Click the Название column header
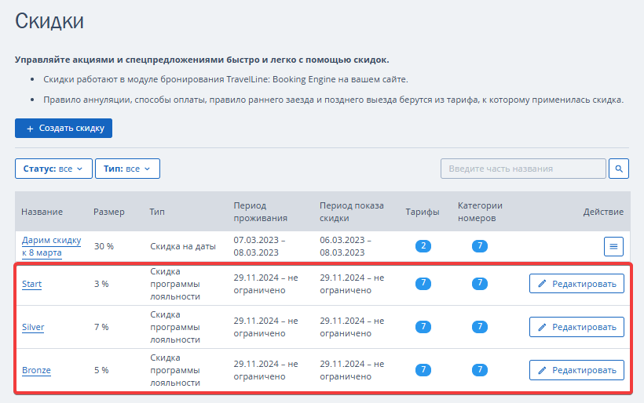Screen dimensions: 644x403 pos(42,212)
